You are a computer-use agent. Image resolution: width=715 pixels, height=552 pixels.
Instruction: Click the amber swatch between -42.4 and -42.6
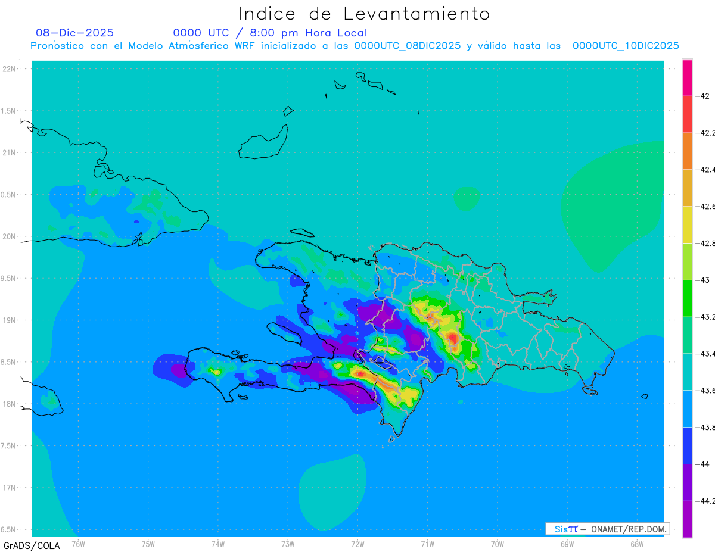coord(687,188)
